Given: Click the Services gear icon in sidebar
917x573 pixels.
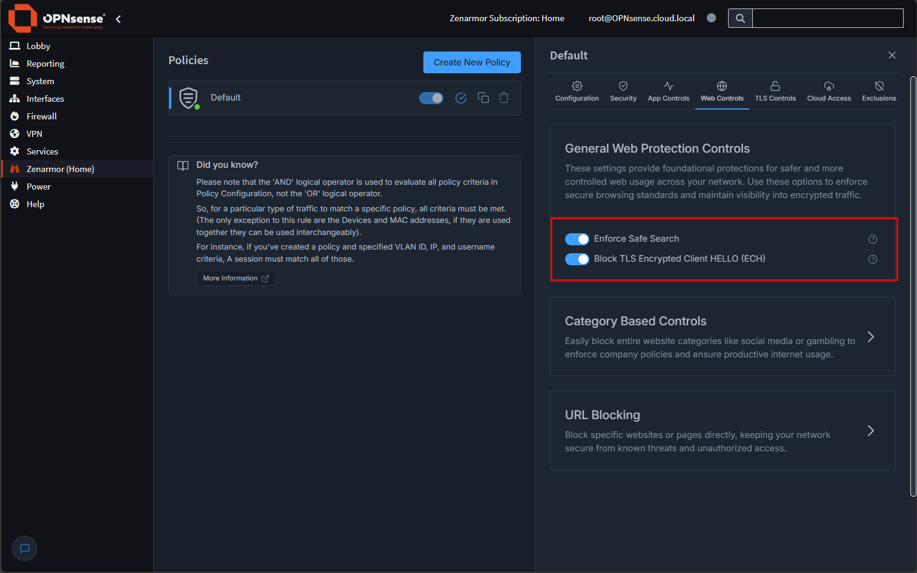Looking at the screenshot, I should pos(14,151).
